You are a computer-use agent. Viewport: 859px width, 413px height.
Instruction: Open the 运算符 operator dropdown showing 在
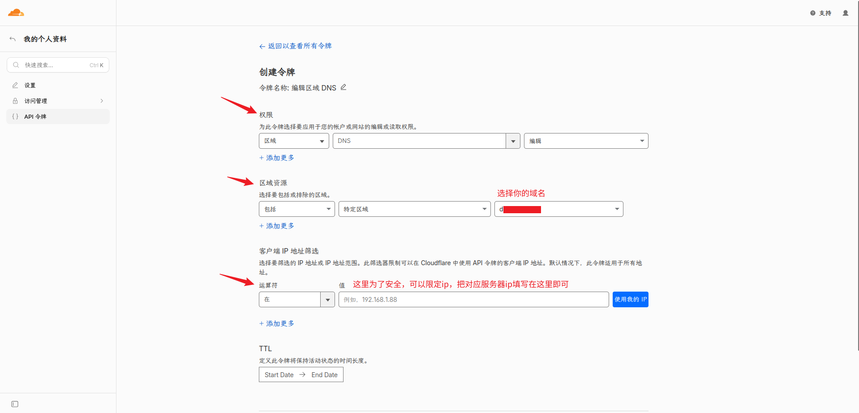pyautogui.click(x=297, y=299)
